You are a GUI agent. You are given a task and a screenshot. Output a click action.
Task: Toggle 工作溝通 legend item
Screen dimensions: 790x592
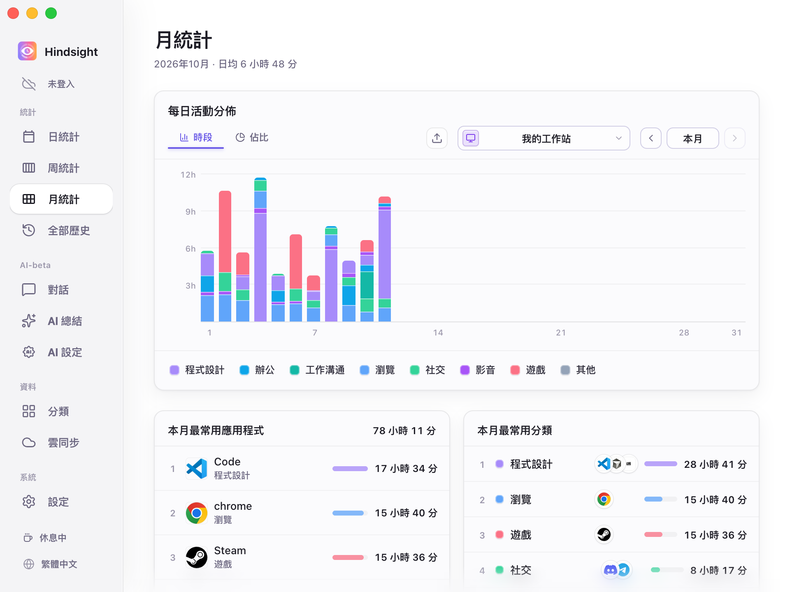tap(317, 370)
